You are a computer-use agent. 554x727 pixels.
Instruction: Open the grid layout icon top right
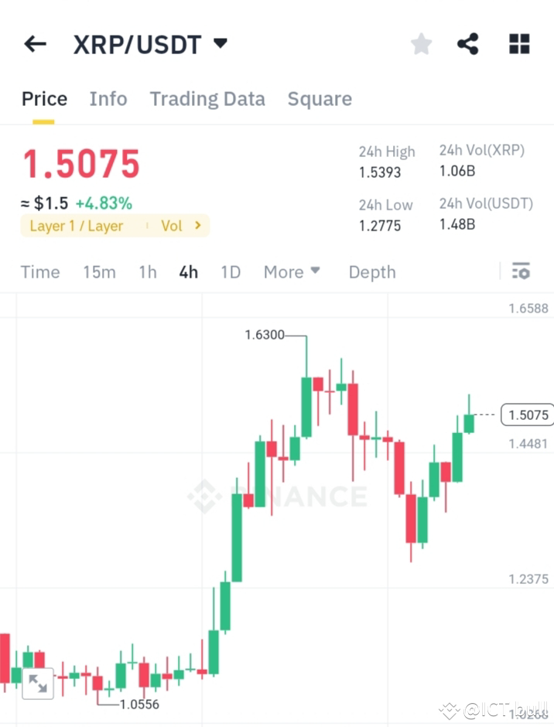518,44
